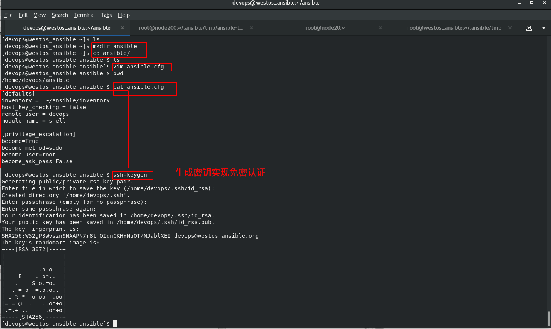This screenshot has width=551, height=329.
Task: Open the View menu
Action: pos(39,15)
